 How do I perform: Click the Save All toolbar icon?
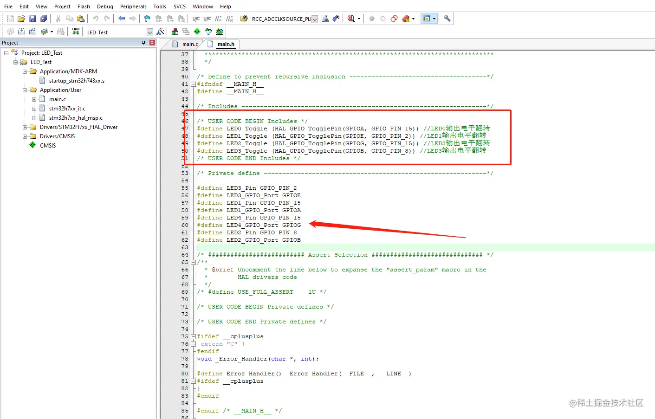pyautogui.click(x=44, y=19)
